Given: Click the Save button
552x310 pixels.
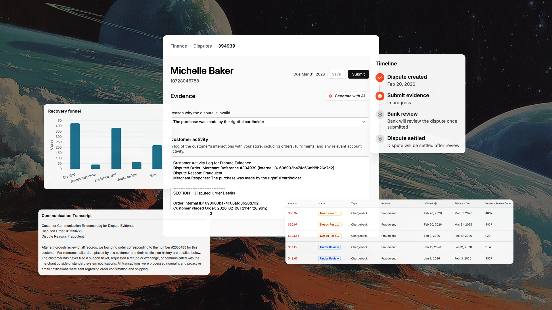Looking at the screenshot, I should coord(336,74).
